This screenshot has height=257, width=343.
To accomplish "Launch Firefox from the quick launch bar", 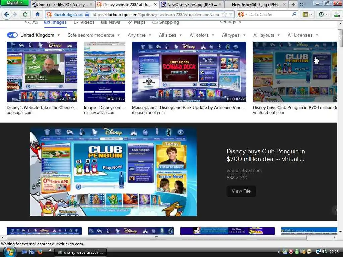I will [40, 252].
